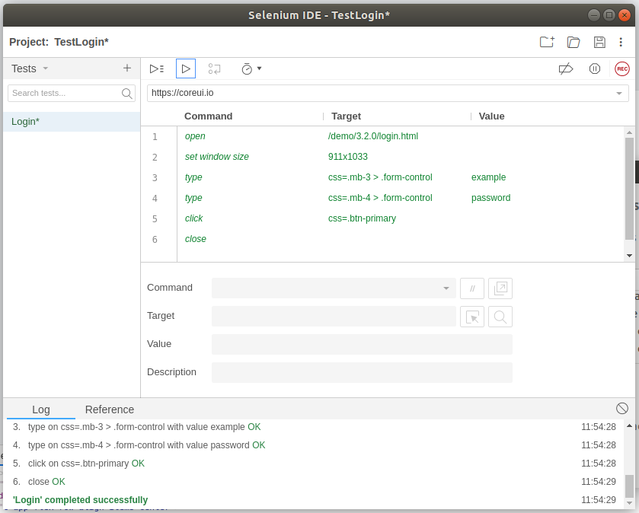Select the click css=.btn-primary row

[x=382, y=218]
